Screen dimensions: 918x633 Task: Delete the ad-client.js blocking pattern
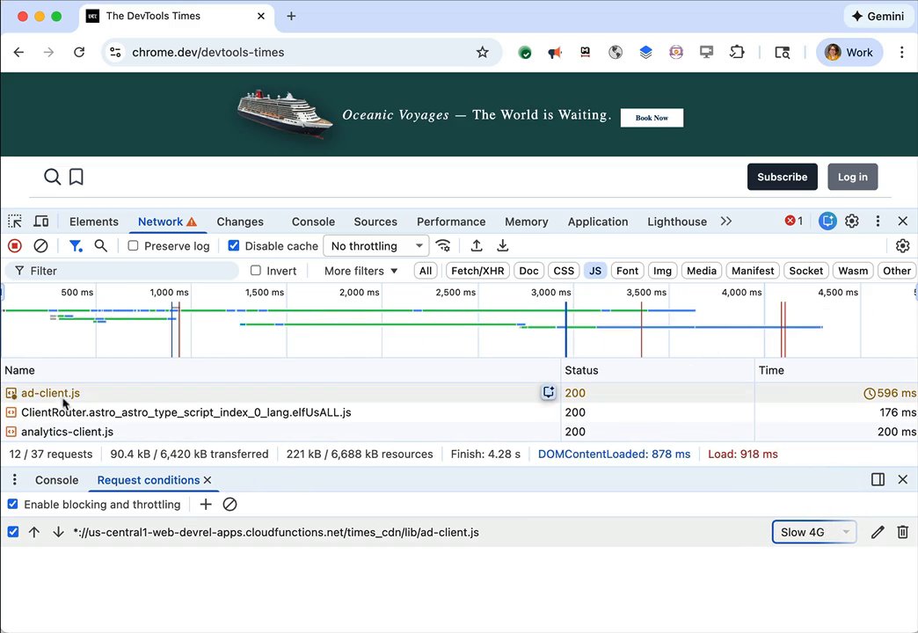(x=903, y=532)
